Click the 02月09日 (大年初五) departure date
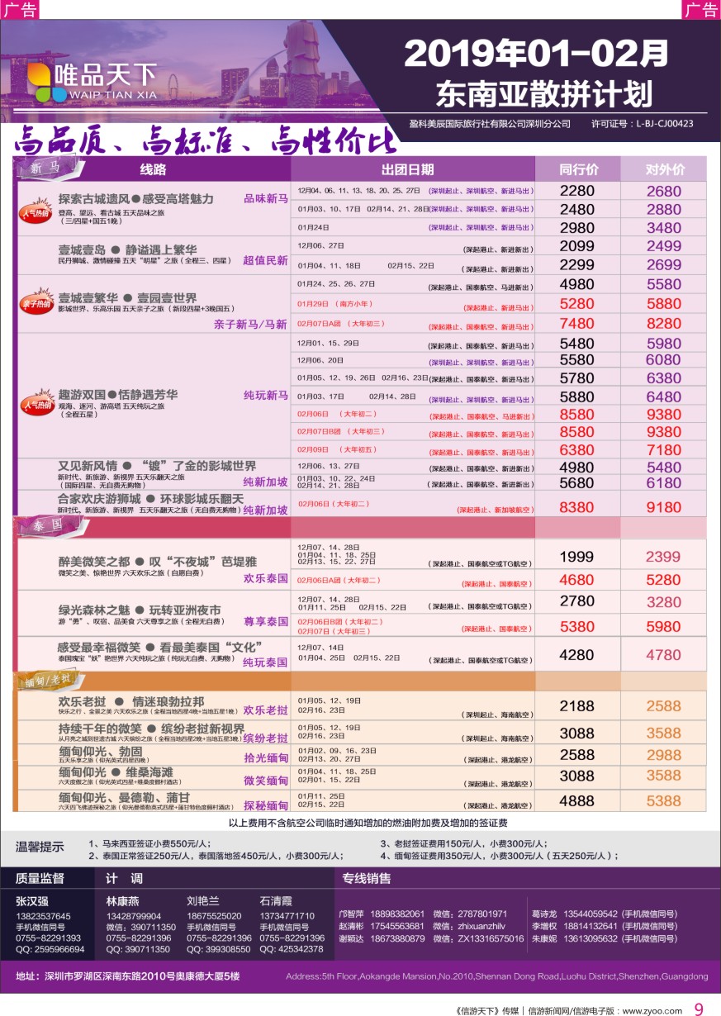This screenshot has height=1016, width=721. pyautogui.click(x=337, y=450)
